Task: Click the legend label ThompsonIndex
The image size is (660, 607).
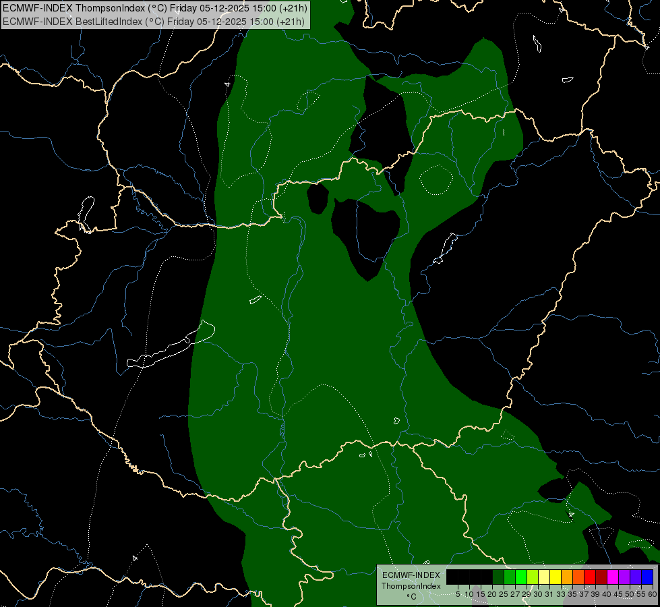Action: tap(411, 586)
